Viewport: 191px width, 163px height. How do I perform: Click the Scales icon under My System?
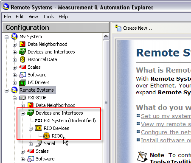click(x=22, y=67)
